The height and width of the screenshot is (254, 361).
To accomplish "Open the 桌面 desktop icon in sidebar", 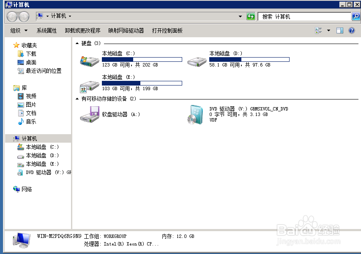I will tap(21, 62).
